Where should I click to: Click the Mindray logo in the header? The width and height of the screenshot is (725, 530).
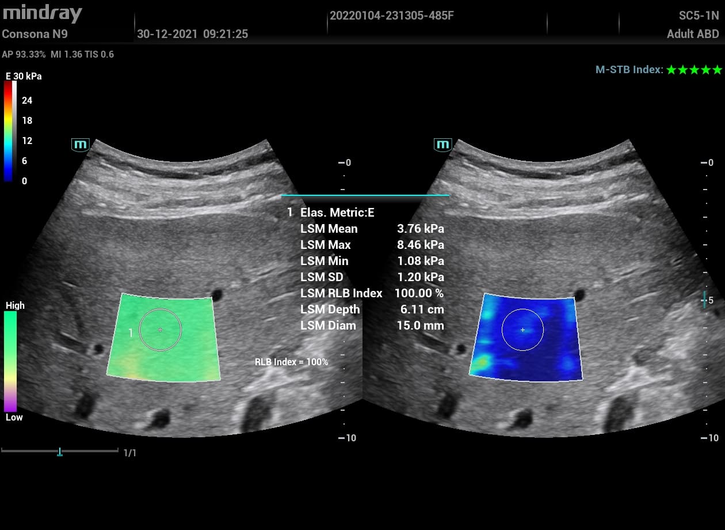click(43, 14)
